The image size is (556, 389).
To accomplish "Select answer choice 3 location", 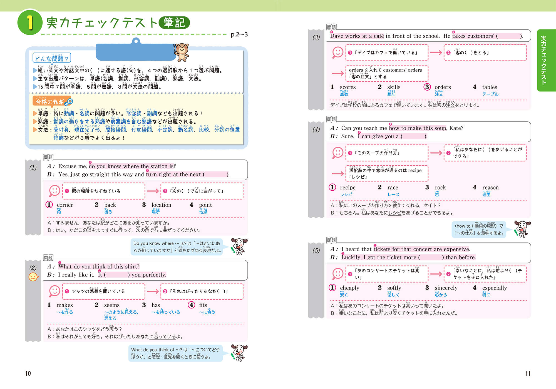I will coord(157,205).
